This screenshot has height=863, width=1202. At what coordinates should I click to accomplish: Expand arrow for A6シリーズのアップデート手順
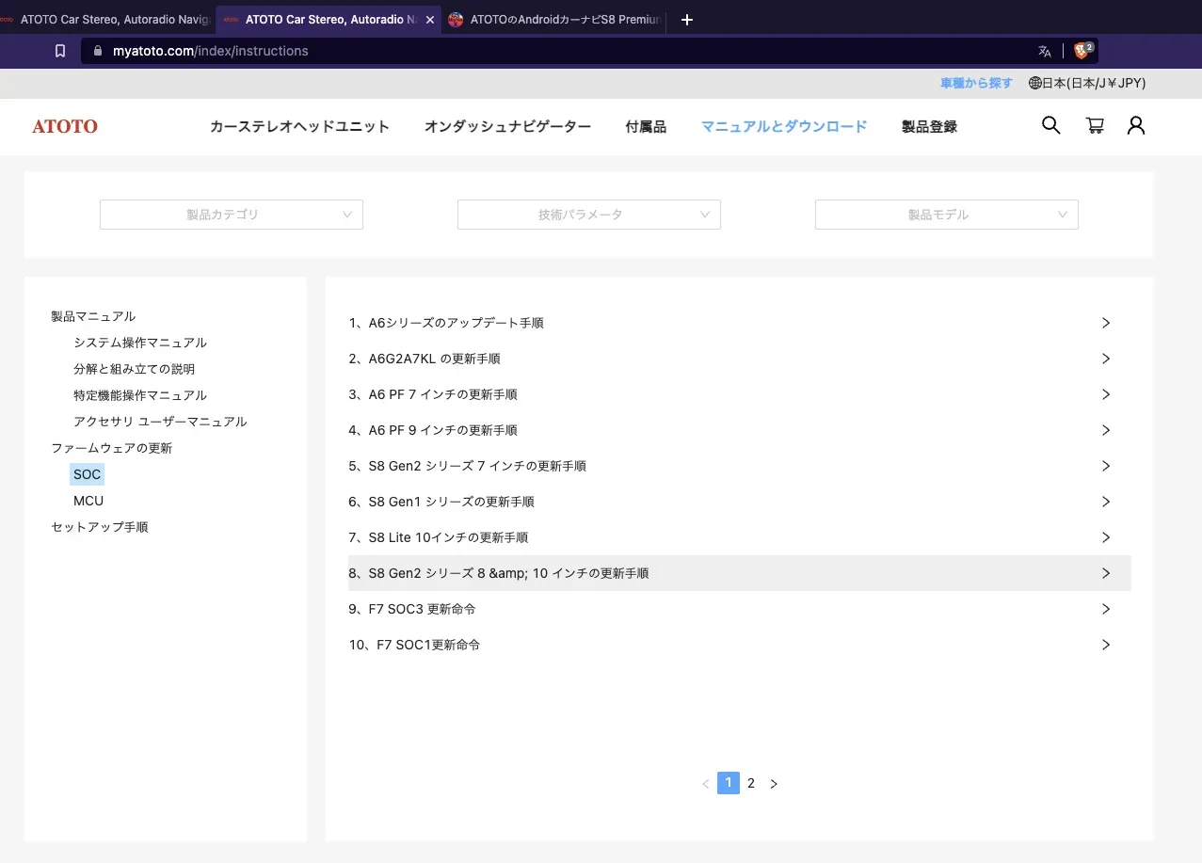(x=1106, y=323)
